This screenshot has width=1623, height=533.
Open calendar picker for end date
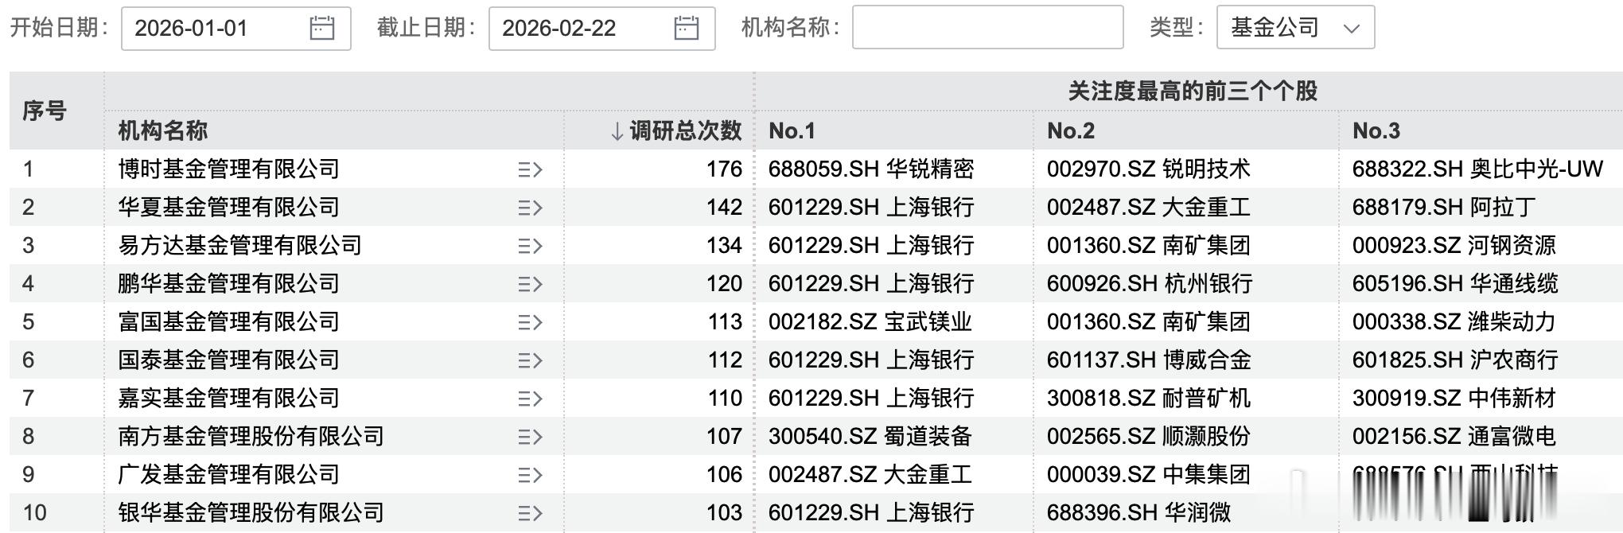(686, 29)
